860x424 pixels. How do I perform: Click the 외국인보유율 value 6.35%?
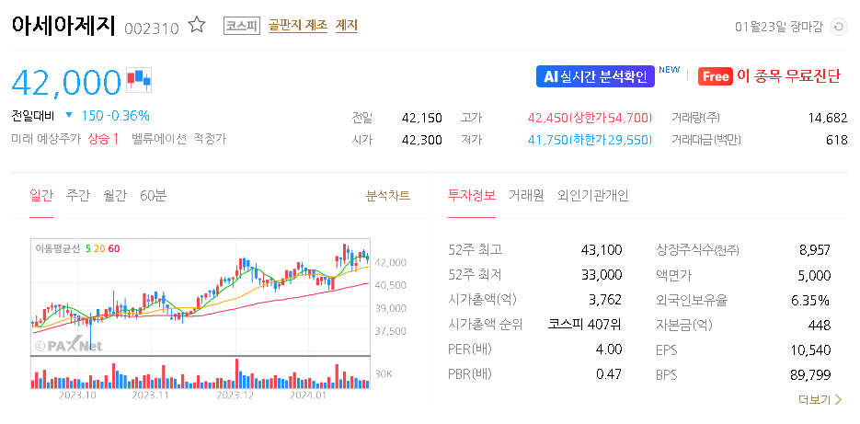(x=812, y=300)
